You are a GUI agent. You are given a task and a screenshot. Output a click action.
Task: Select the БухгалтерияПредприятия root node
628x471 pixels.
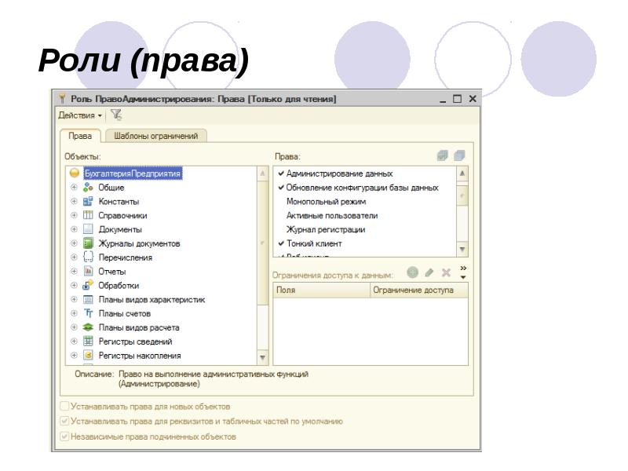133,173
